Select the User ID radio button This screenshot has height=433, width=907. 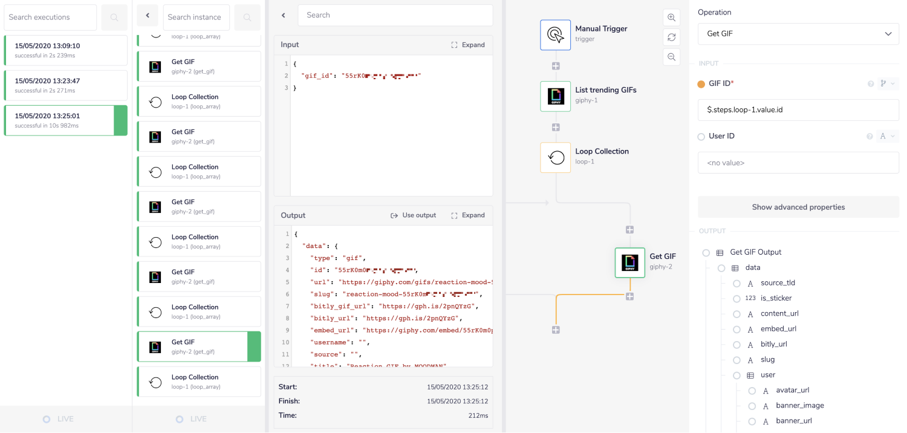701,136
